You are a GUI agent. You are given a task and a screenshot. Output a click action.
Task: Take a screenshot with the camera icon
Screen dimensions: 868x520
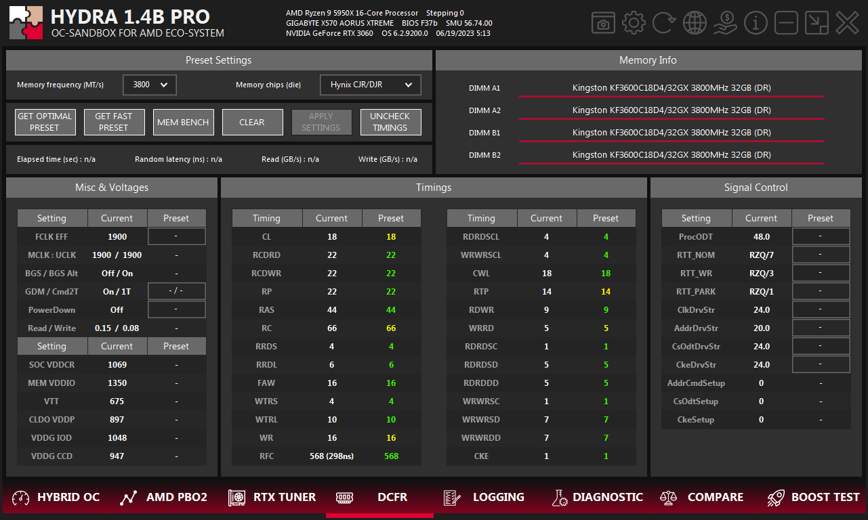point(603,23)
